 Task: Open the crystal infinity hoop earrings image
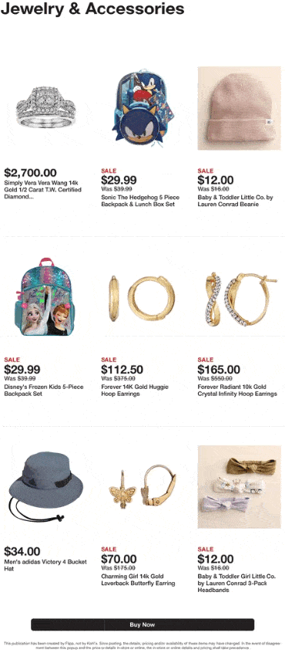point(239,297)
